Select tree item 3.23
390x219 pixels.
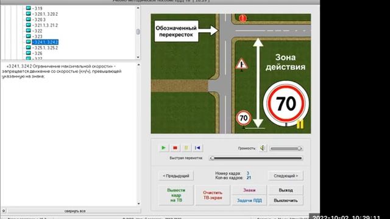pyautogui.click(x=37, y=36)
